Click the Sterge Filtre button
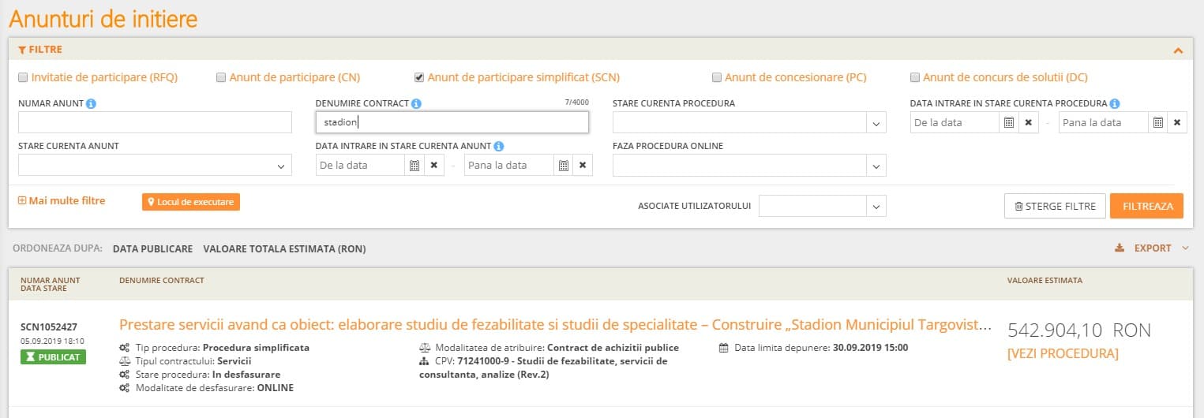This screenshot has height=418, width=1204. tap(1054, 206)
